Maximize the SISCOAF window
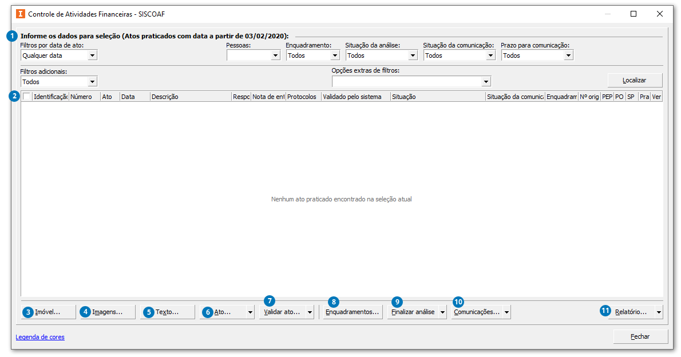The image size is (681, 357). click(634, 14)
